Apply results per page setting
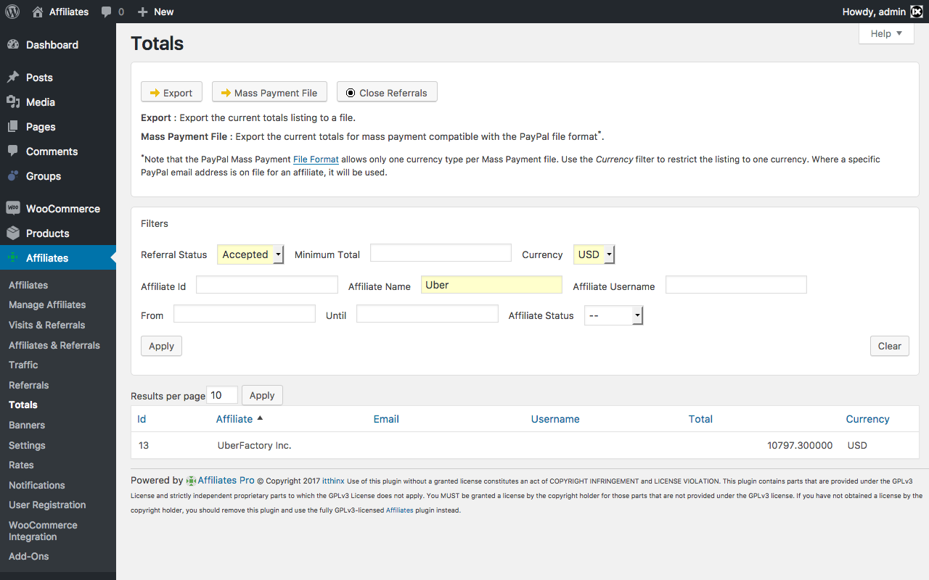 (262, 395)
